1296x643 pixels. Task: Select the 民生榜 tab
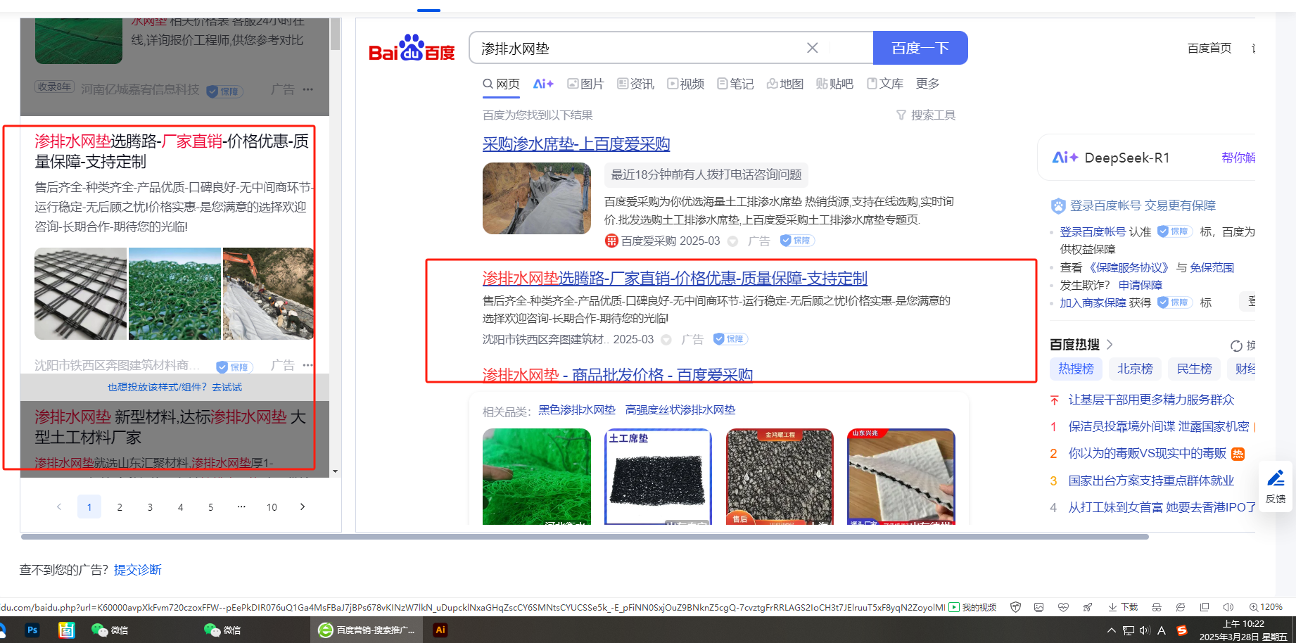(x=1195, y=369)
